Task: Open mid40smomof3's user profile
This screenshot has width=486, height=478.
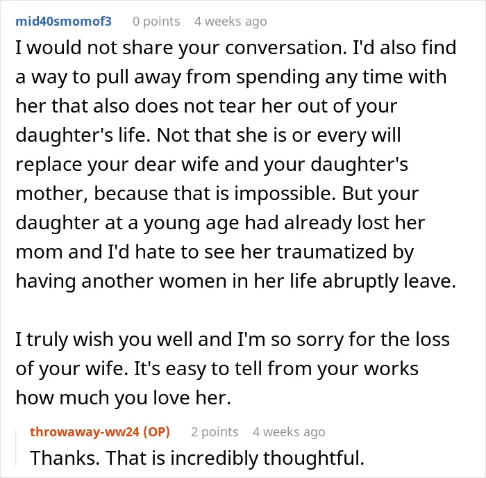Action: pyautogui.click(x=64, y=22)
